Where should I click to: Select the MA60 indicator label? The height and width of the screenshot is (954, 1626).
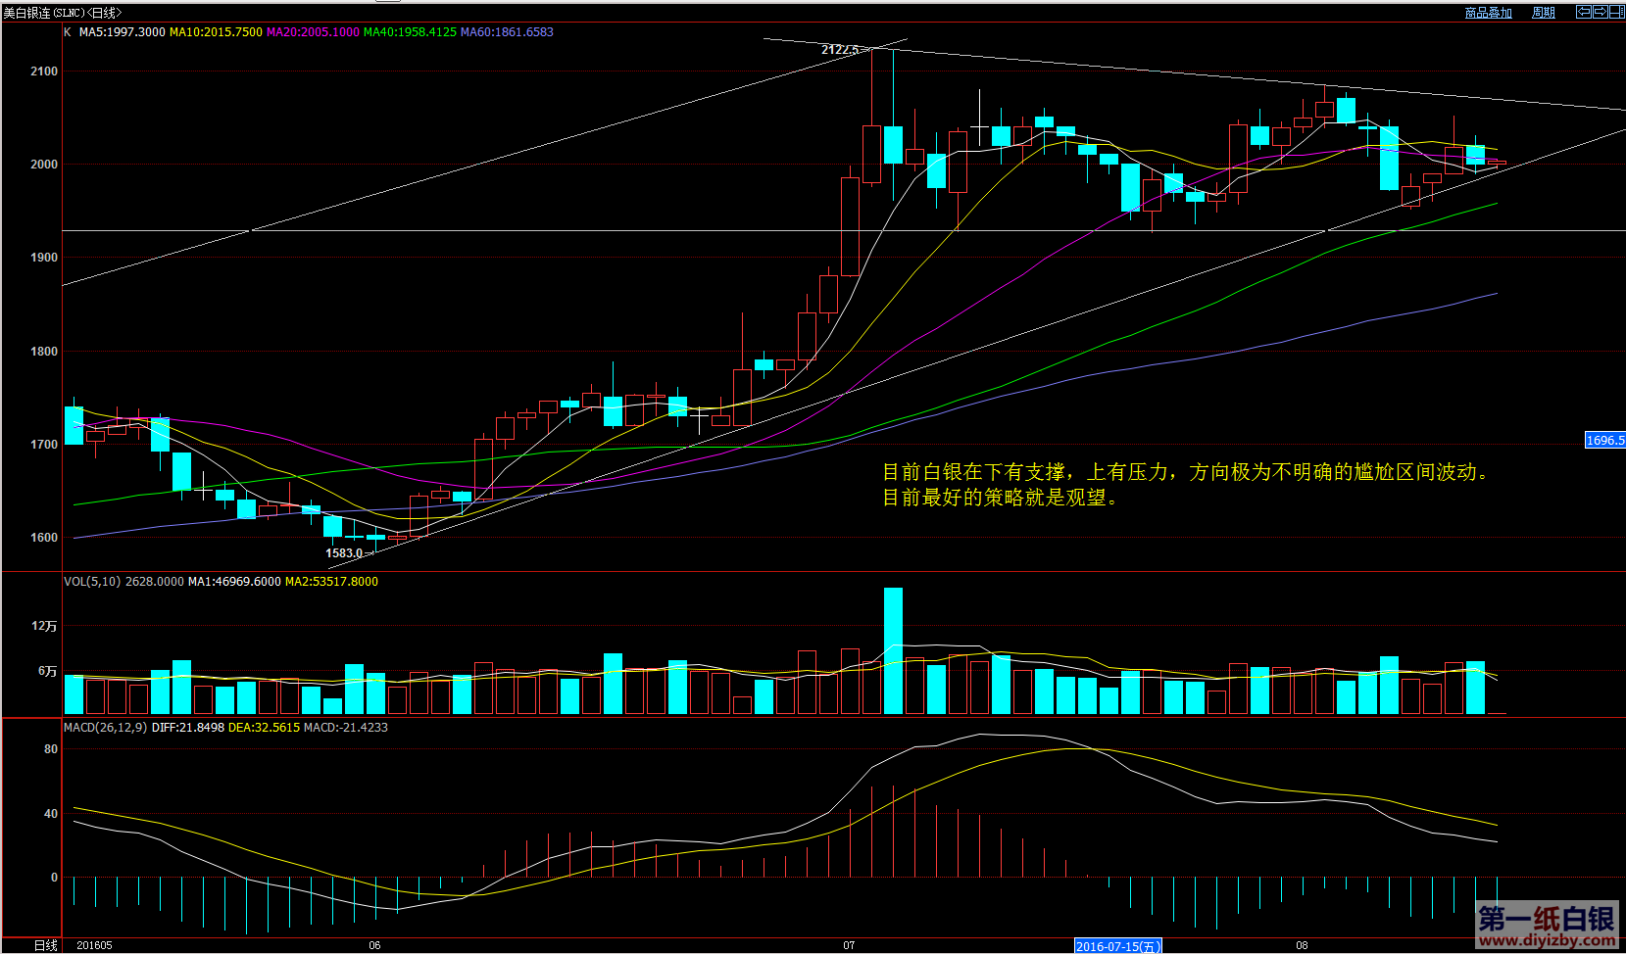pos(507,32)
